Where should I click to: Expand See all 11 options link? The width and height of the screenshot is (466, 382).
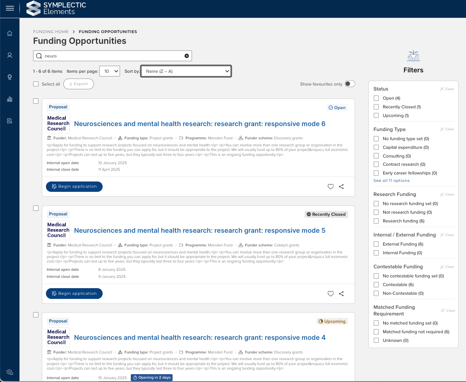pyautogui.click(x=391, y=181)
